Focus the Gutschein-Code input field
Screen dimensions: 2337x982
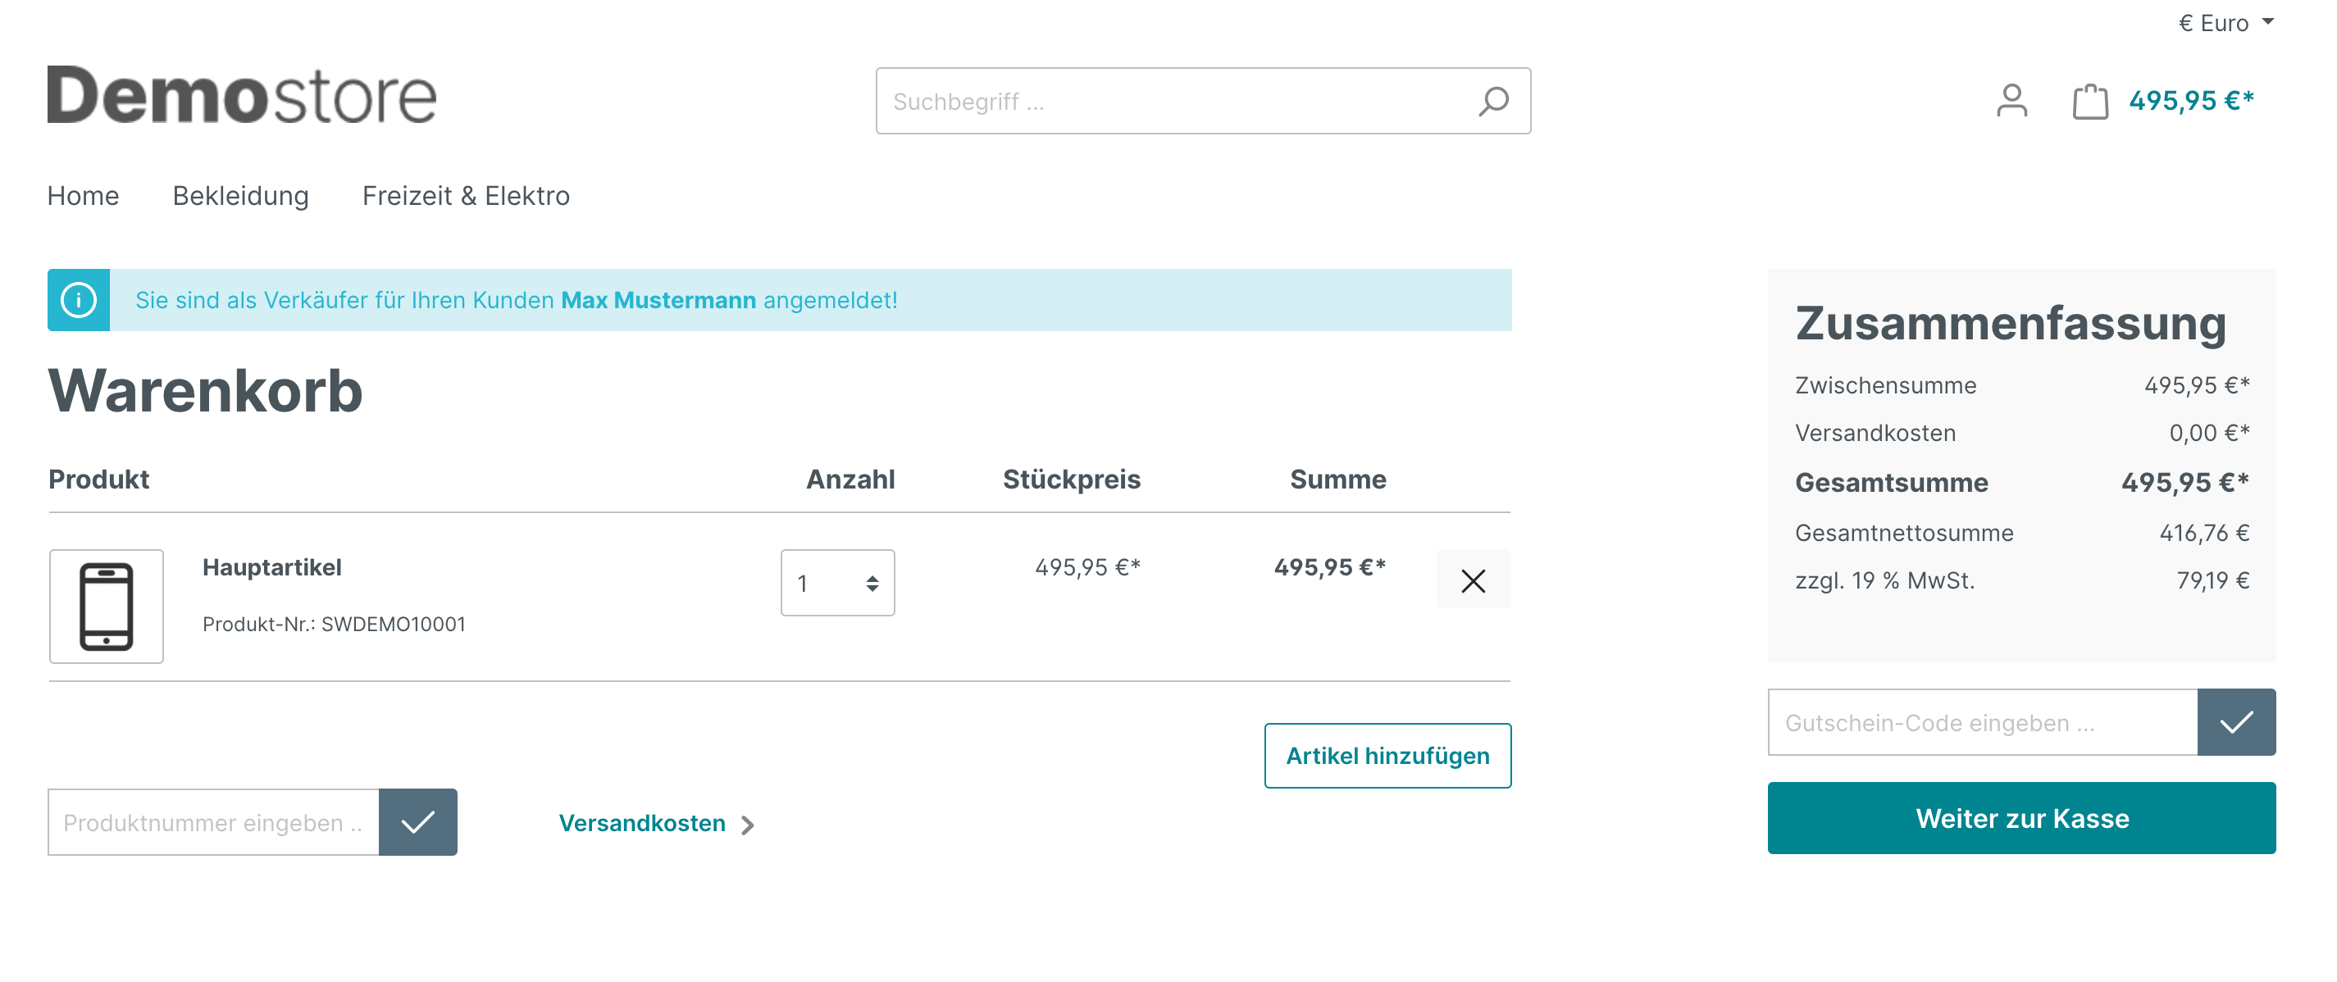[1982, 722]
